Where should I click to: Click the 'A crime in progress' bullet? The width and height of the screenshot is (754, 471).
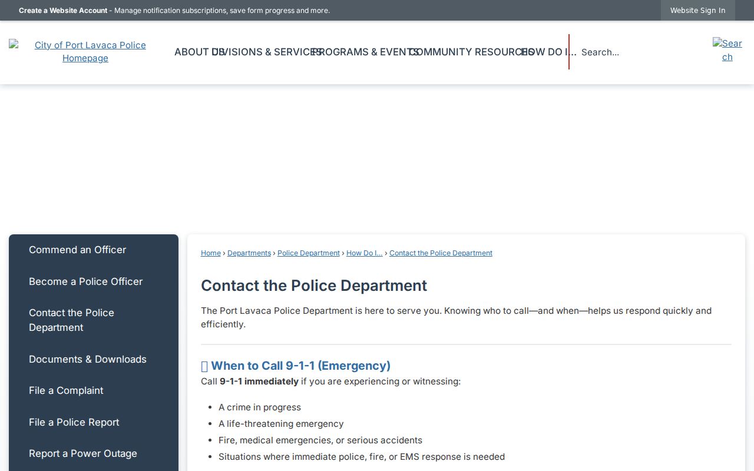coord(260,407)
